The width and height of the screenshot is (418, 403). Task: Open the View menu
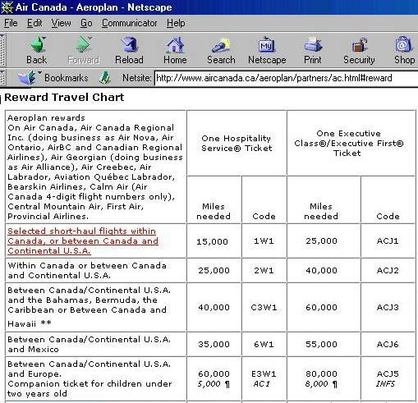pos(61,23)
